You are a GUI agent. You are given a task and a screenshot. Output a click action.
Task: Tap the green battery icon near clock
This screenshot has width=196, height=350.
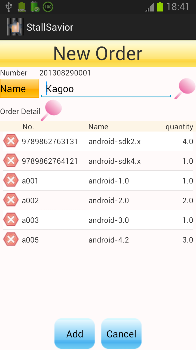tap(160, 7)
